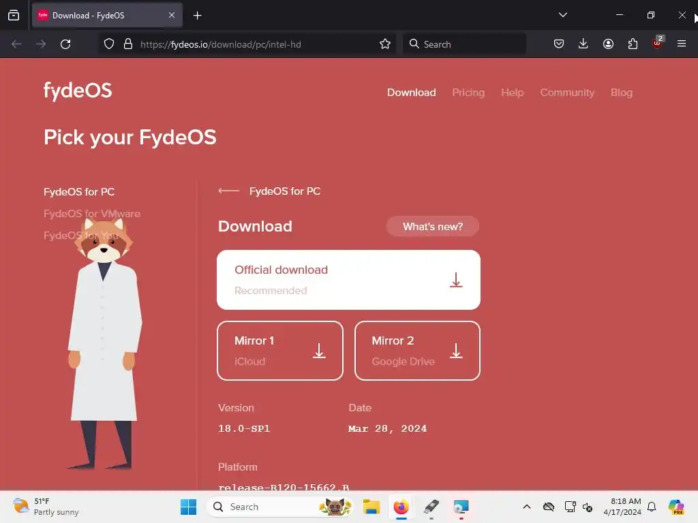Click the muted volume tray icon
698x523 pixels.
pyautogui.click(x=588, y=507)
